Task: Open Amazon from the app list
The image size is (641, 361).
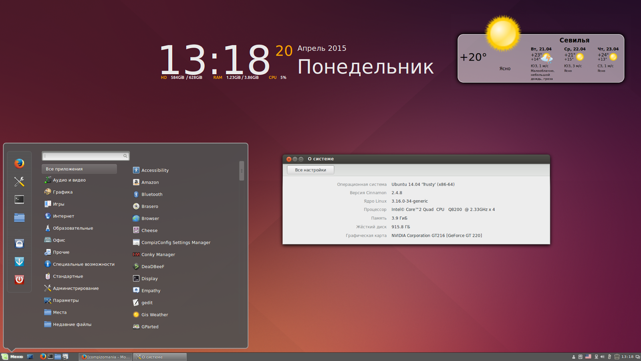Action: [x=146, y=183]
